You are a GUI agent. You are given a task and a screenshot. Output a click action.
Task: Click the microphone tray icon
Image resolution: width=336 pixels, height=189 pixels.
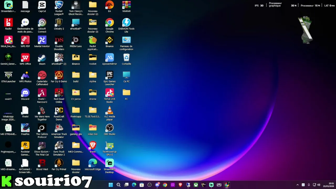click(x=309, y=185)
